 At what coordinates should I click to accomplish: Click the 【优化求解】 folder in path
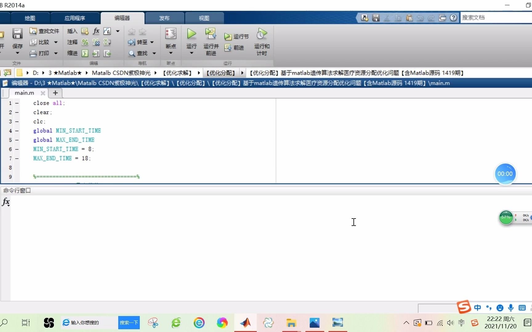click(x=177, y=73)
